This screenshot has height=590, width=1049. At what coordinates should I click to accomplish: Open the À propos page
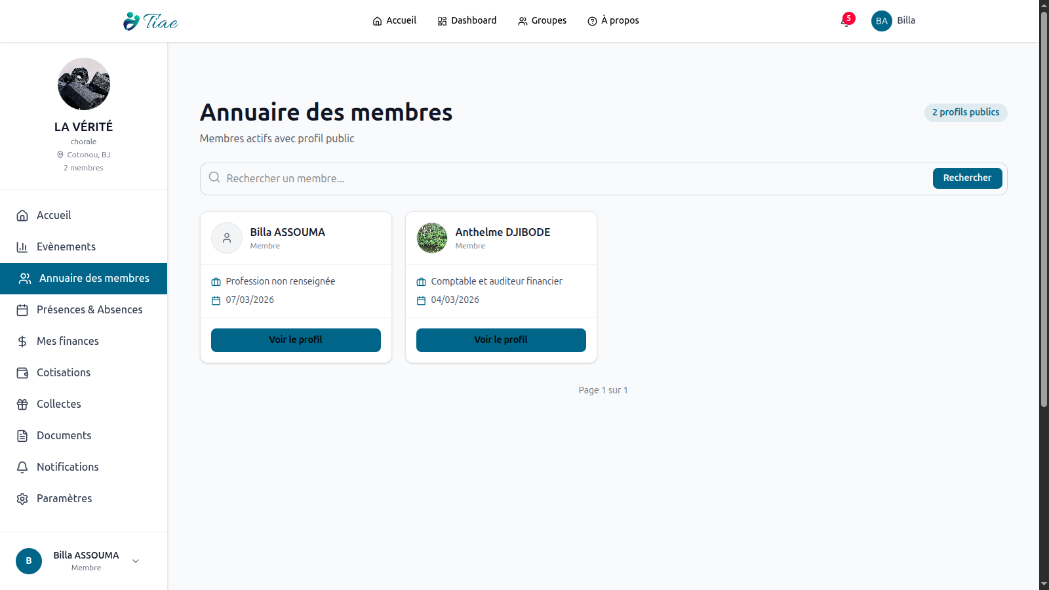click(613, 21)
